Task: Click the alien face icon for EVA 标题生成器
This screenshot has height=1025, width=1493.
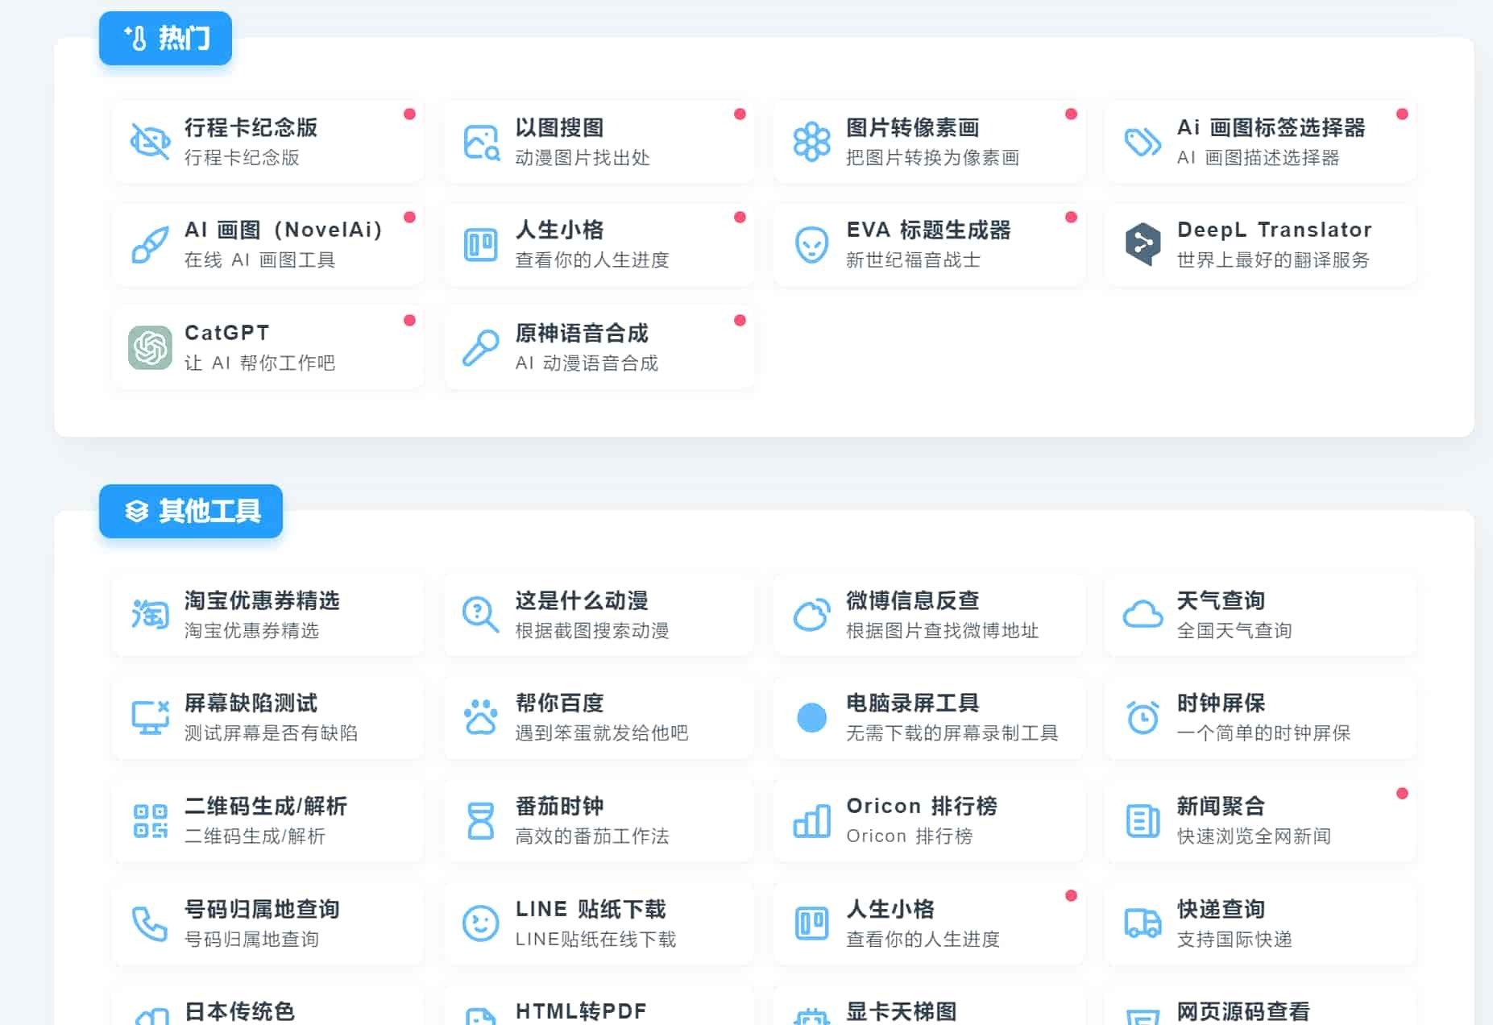Action: [811, 244]
